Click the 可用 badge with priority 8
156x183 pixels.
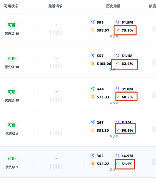click(x=12, y=125)
